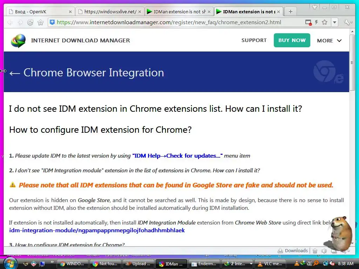Click the BUY NOW button
Image resolution: width=359 pixels, height=269 pixels.
(292, 40)
